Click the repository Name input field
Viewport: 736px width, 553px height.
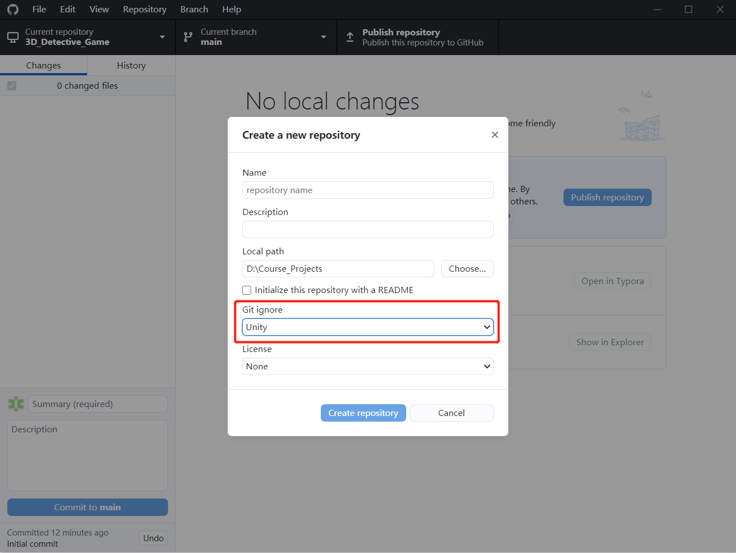point(367,190)
